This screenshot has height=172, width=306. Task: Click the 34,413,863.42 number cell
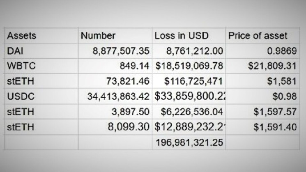pyautogui.click(x=115, y=96)
